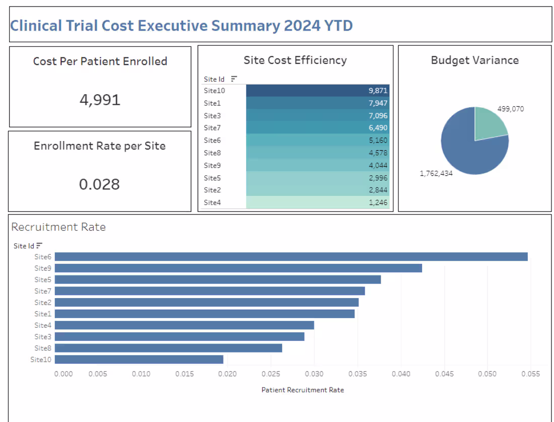Image resolution: width=554 pixels, height=422 pixels.
Task: Click the 0.055 tick label on the recruitment axis
Action: 531,374
